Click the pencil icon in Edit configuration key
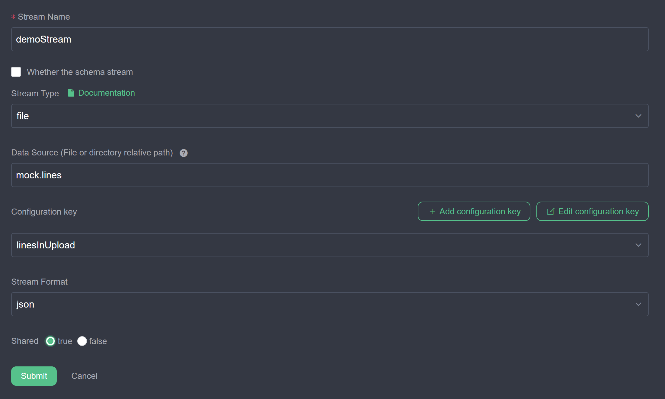The height and width of the screenshot is (399, 665). (x=551, y=211)
